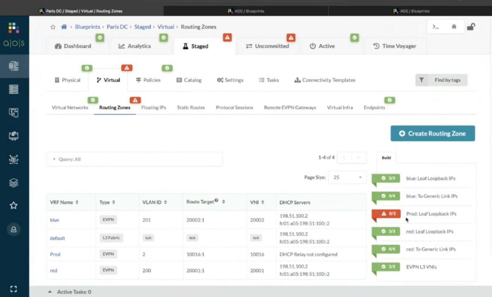The image size is (492, 297).
Task: Switch to third AOS / Blueprints browser tab
Action: pos(411,11)
